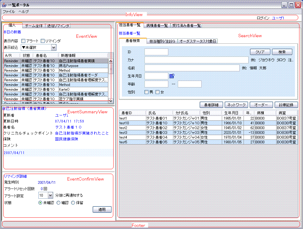Select the 未確認 status radio button
Viewport: 303px width, 229px height.
pyautogui.click(x=40, y=203)
